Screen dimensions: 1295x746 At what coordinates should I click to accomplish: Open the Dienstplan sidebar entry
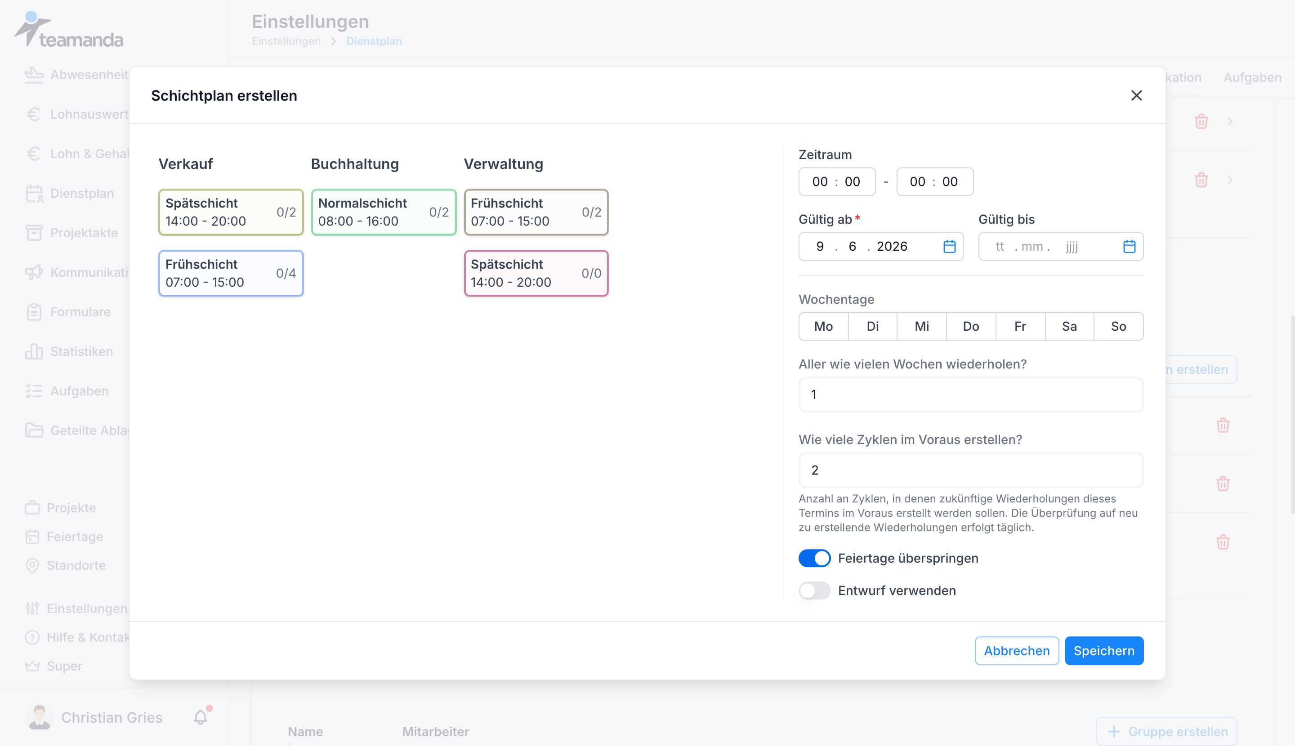pyautogui.click(x=70, y=193)
